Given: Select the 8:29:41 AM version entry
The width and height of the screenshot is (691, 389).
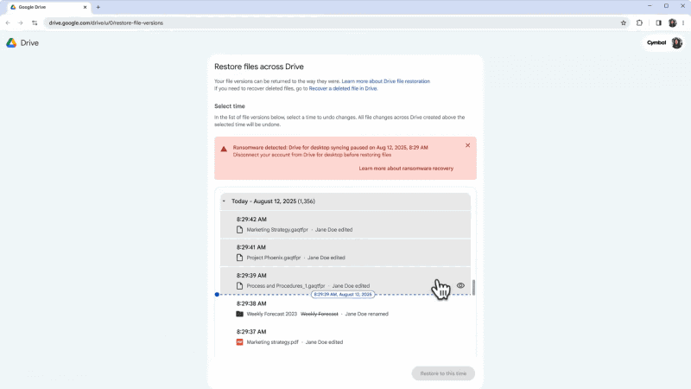Looking at the screenshot, I should [x=345, y=252].
